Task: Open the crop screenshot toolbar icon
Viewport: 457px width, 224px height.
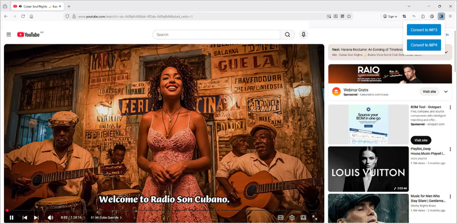Action: 404,17
